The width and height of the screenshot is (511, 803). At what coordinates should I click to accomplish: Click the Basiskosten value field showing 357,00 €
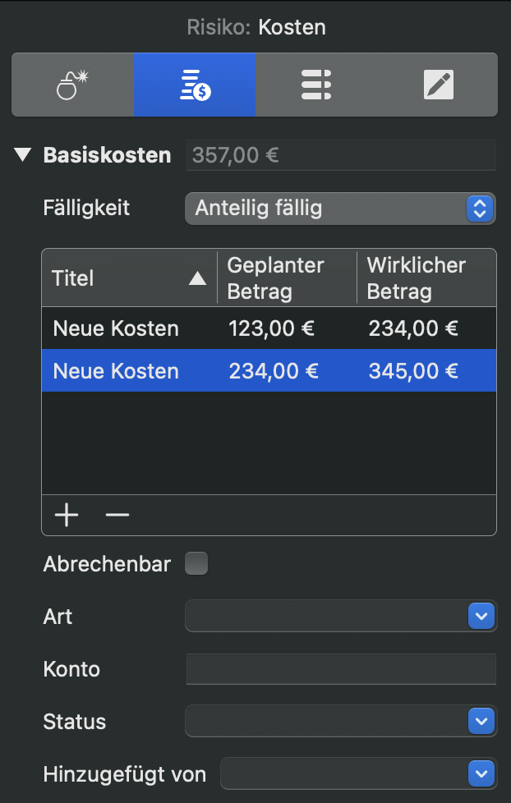(339, 154)
